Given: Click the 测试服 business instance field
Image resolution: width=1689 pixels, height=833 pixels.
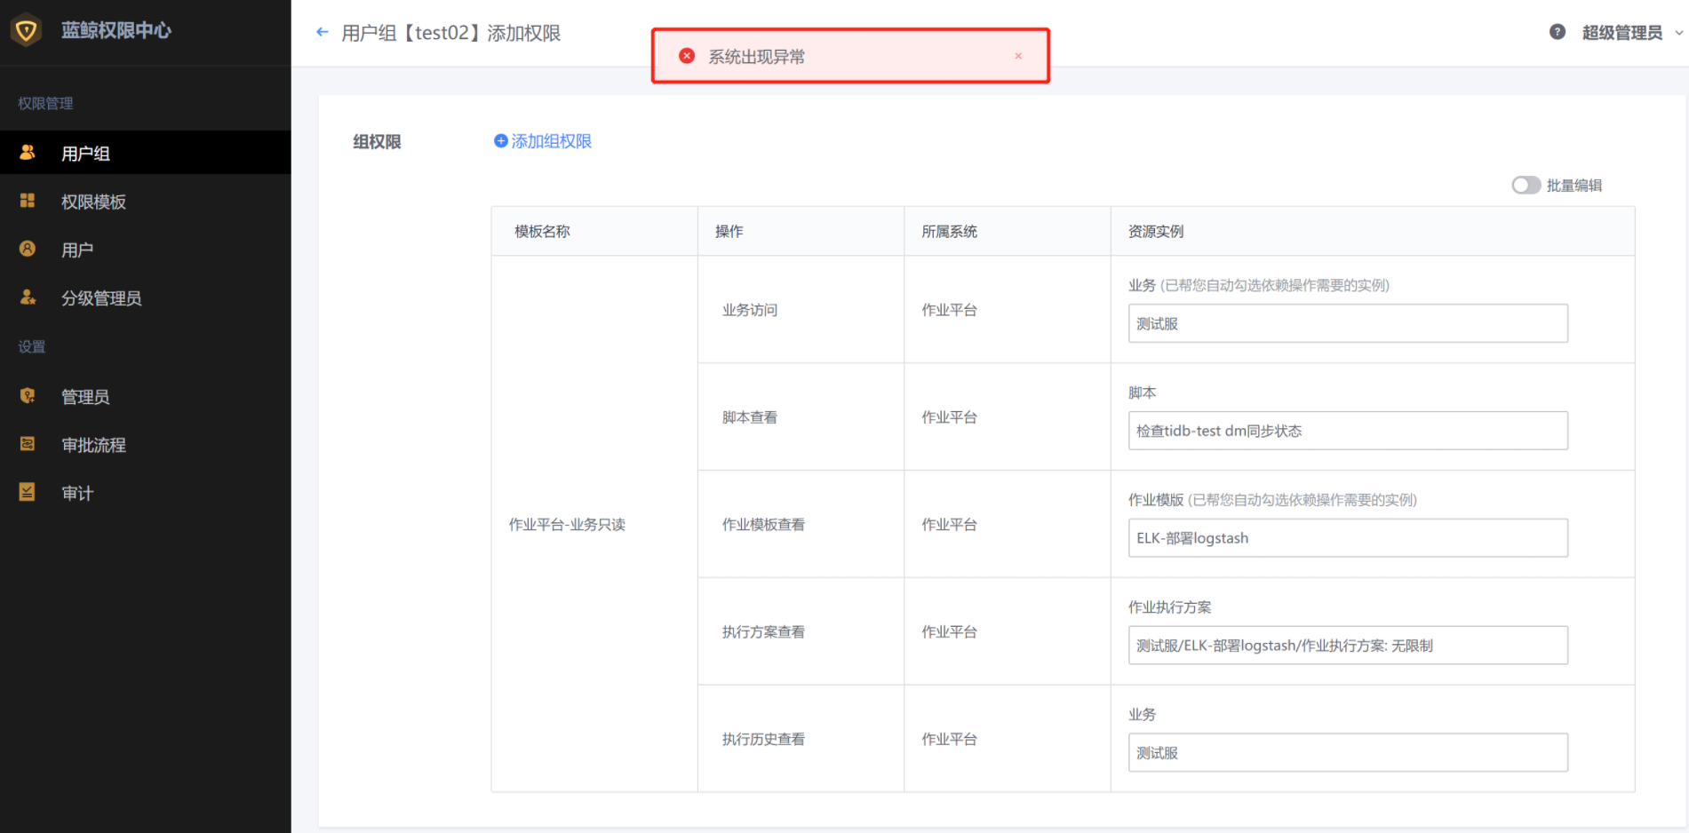Looking at the screenshot, I should tap(1347, 323).
